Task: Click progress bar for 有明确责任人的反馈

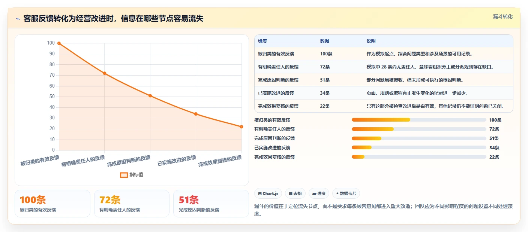Action: click(x=419, y=129)
